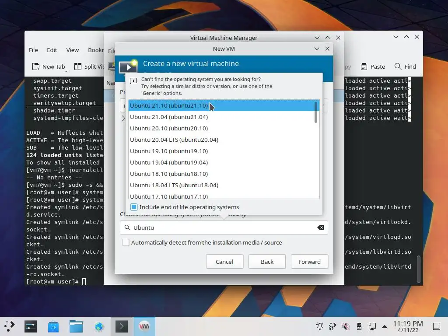
Task: Open the File menu in the terminal window
Action: 33,50
